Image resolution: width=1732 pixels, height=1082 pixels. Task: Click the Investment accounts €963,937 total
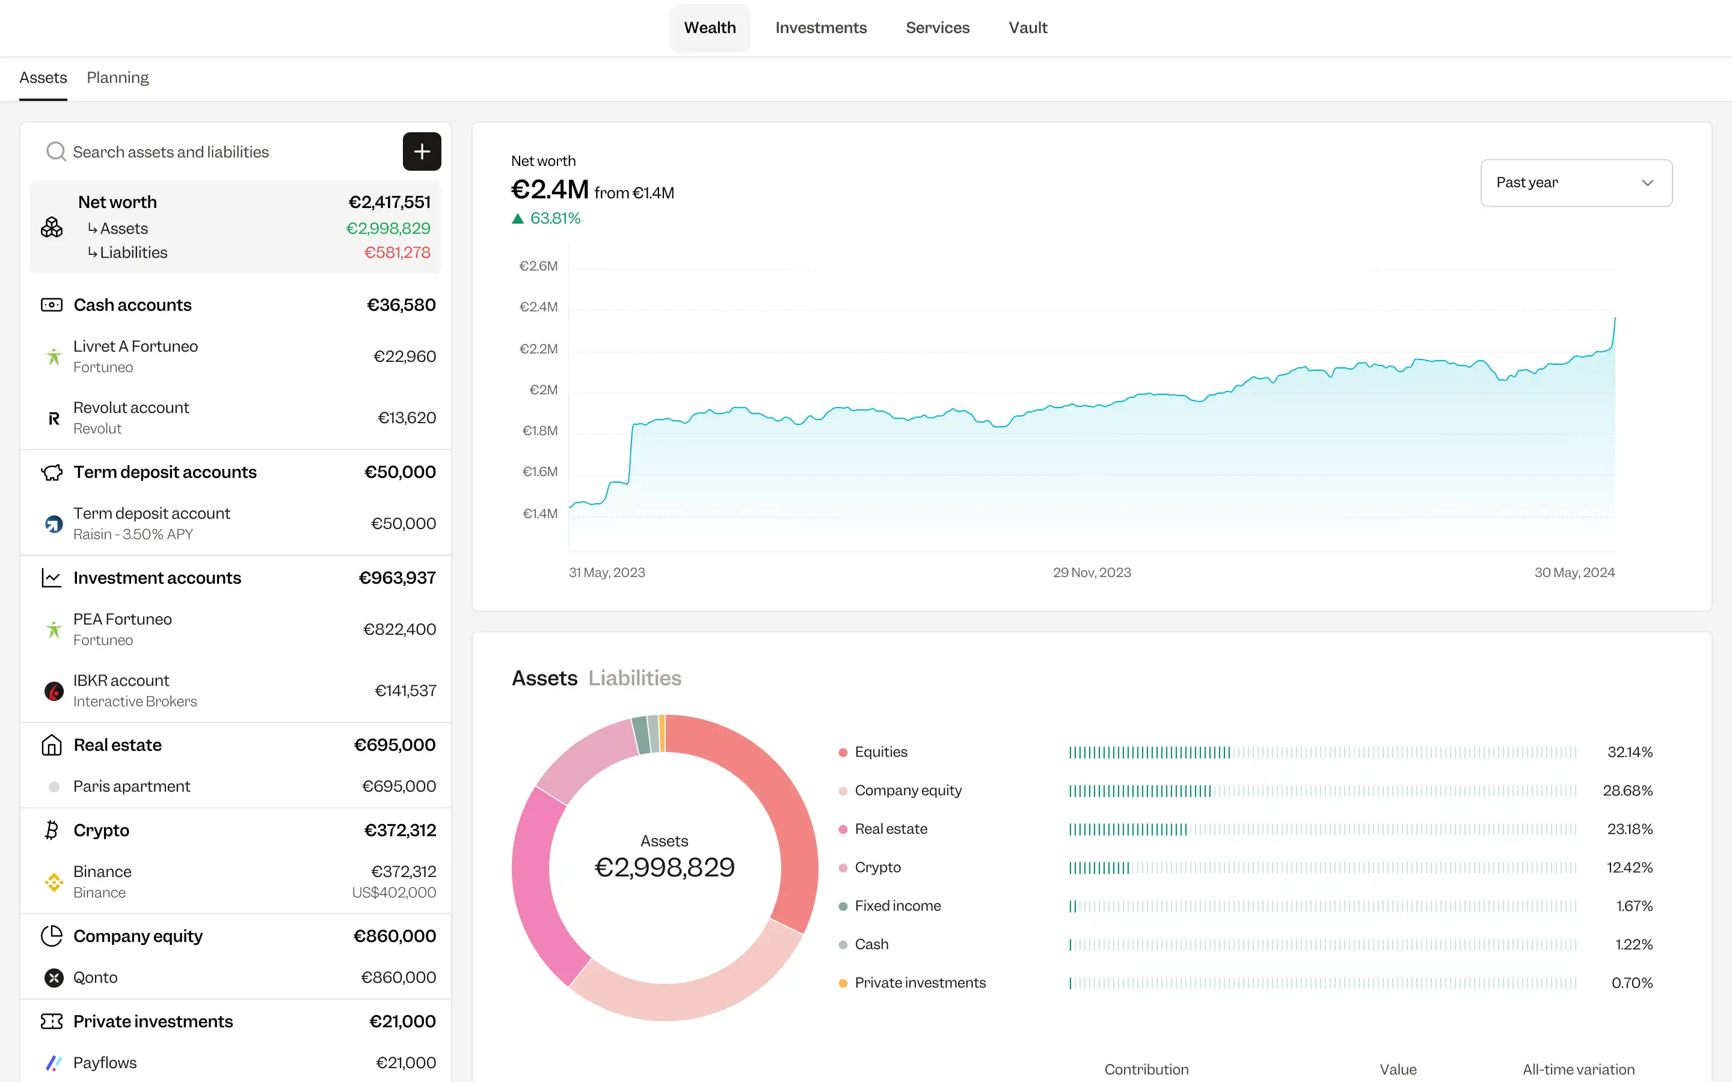click(x=397, y=578)
